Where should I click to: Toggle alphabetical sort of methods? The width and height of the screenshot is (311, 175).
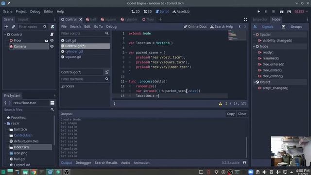pos(107,72)
